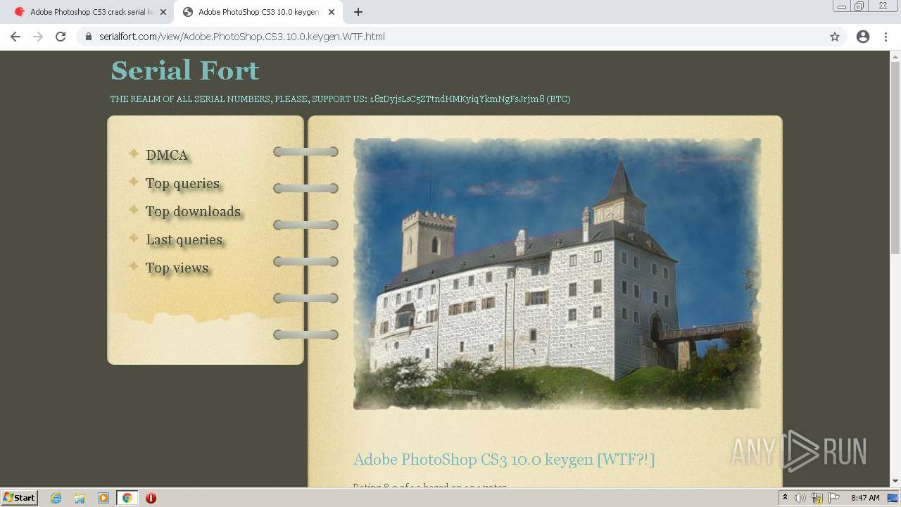Screen dimensions: 901x507
Task: Click the 8:47 AM system clock
Action: coord(865,498)
